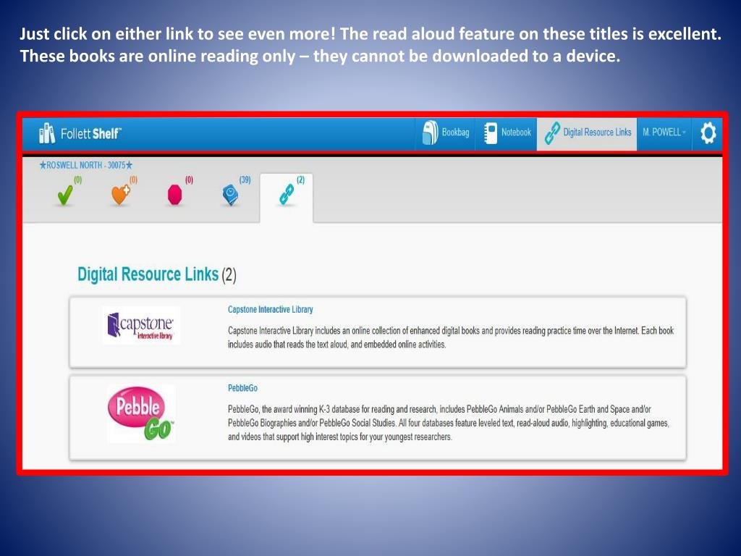Select the orange heart favorites tab
This screenshot has width=741, height=556.
(121, 195)
